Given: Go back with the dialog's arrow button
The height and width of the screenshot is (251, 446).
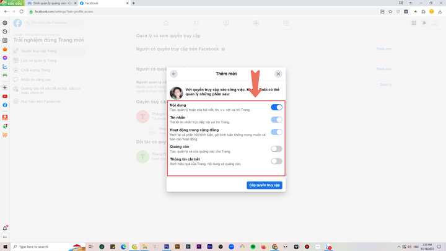Looking at the screenshot, I should pos(174,74).
